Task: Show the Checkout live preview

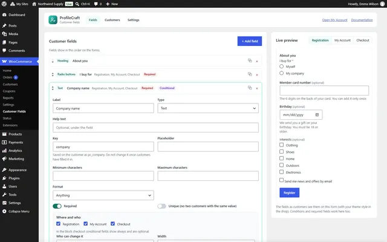Action: click(363, 41)
